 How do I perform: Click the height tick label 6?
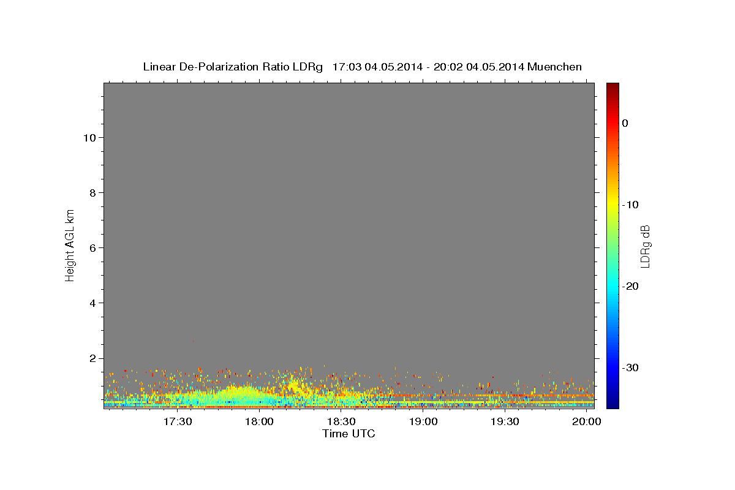[91, 247]
